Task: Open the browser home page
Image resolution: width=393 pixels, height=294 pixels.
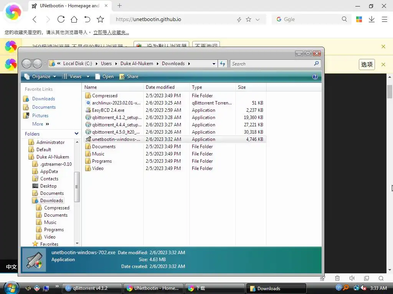Action: click(74, 19)
